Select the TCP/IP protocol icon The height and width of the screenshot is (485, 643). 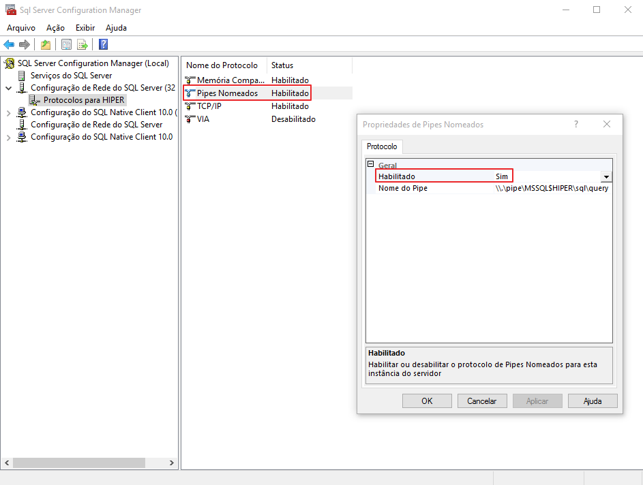pyautogui.click(x=190, y=106)
